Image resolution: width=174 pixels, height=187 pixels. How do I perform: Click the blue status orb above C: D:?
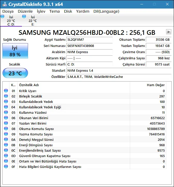2,16
